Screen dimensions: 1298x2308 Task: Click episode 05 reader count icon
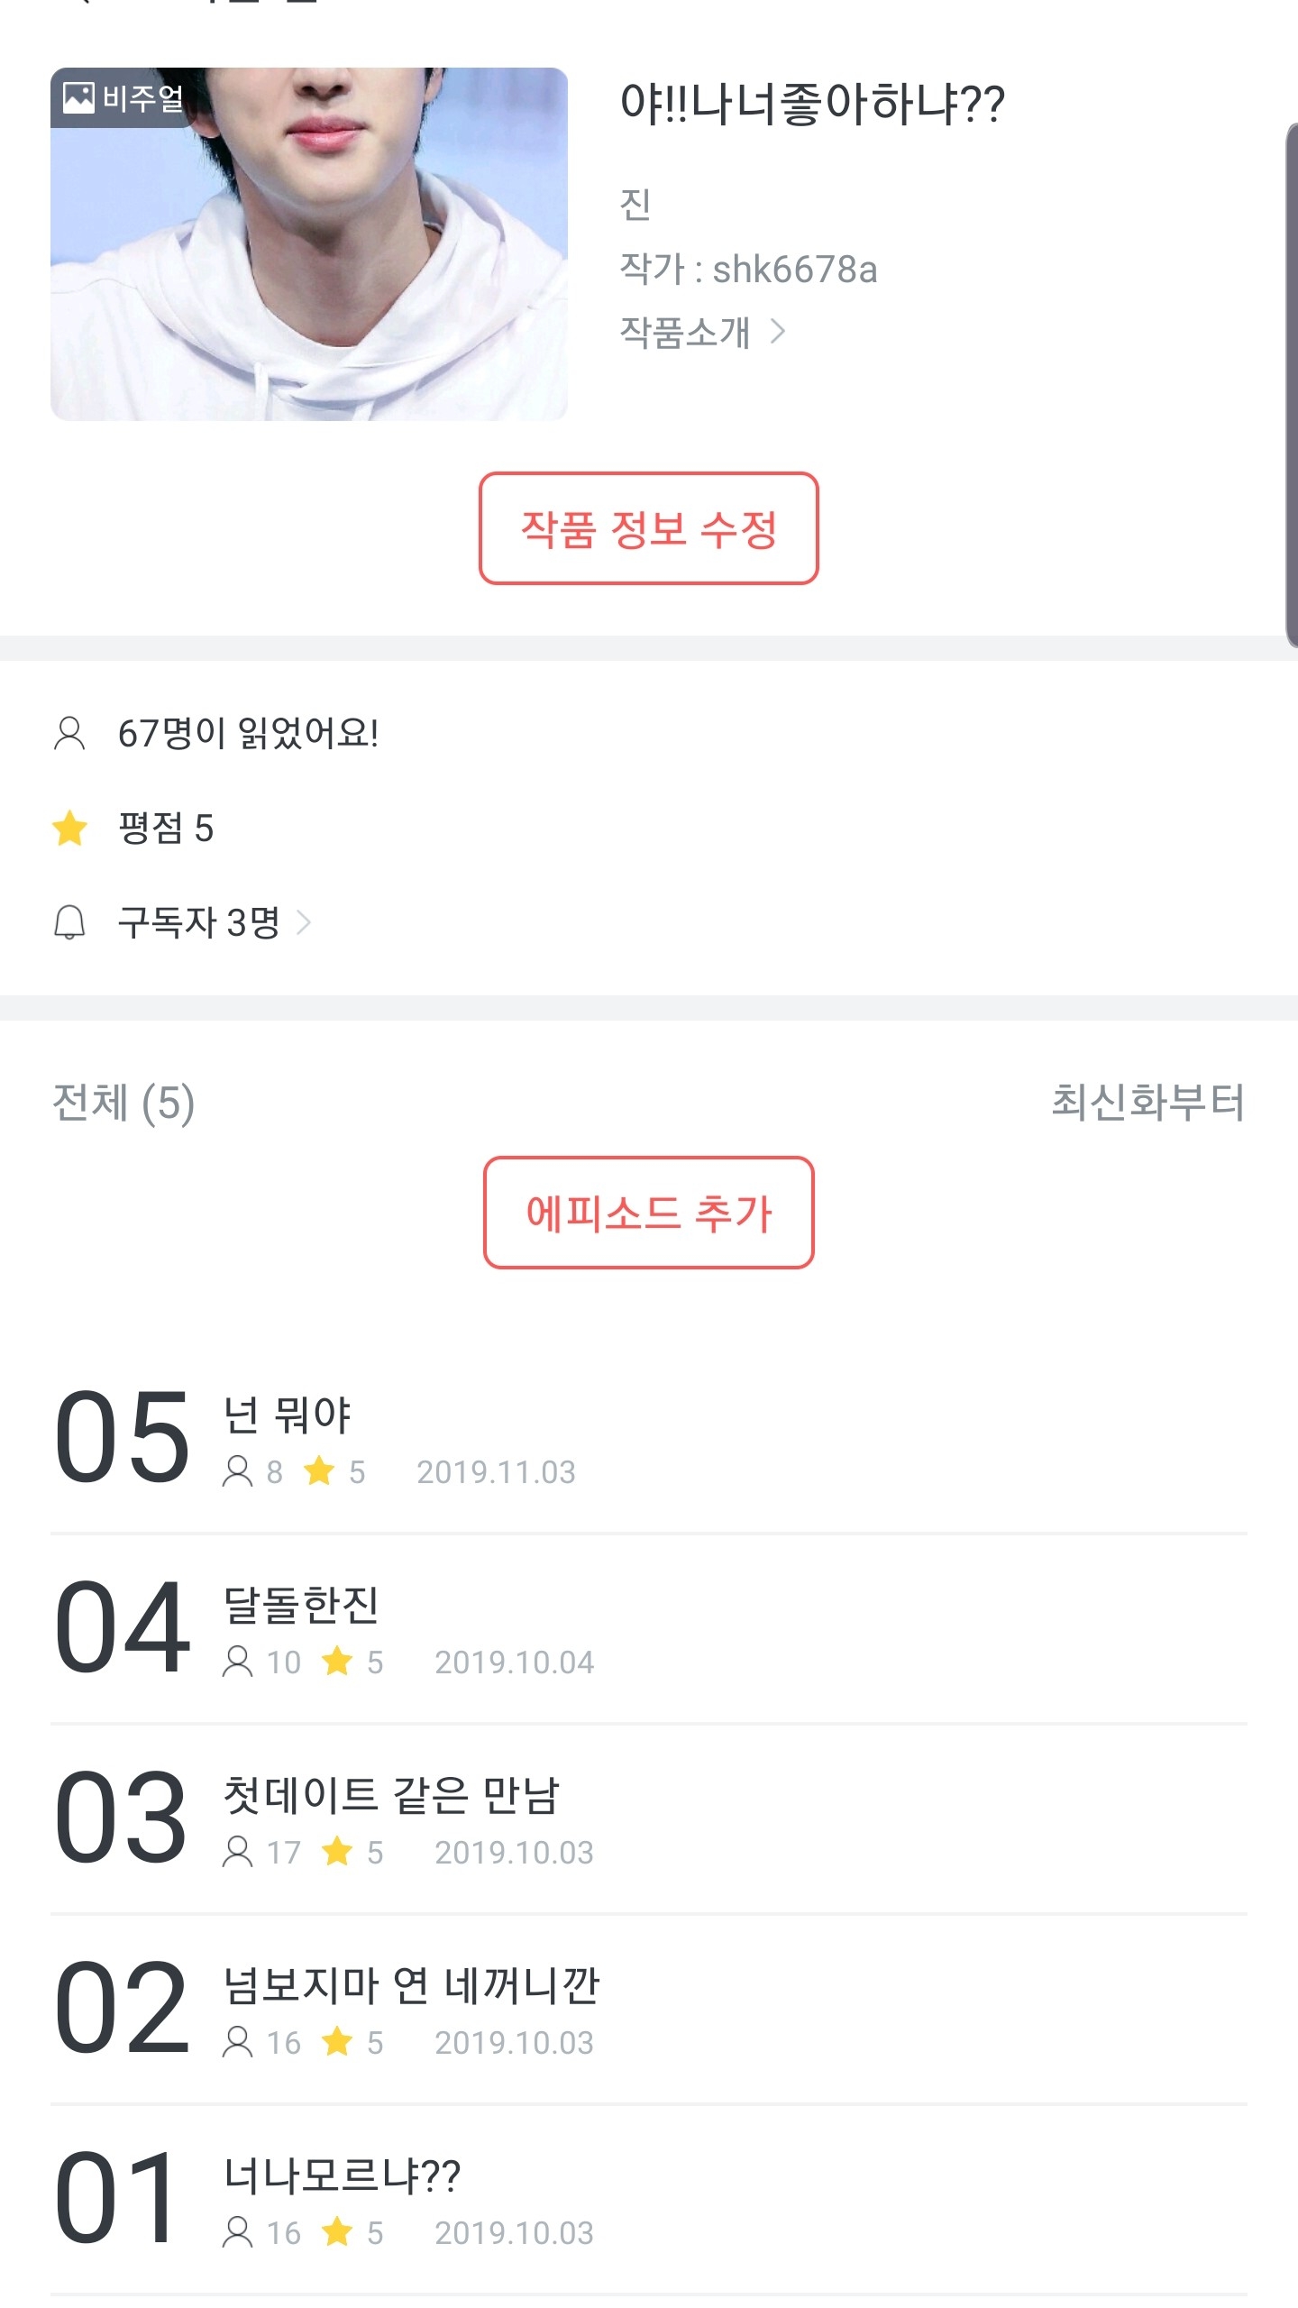coord(237,1471)
